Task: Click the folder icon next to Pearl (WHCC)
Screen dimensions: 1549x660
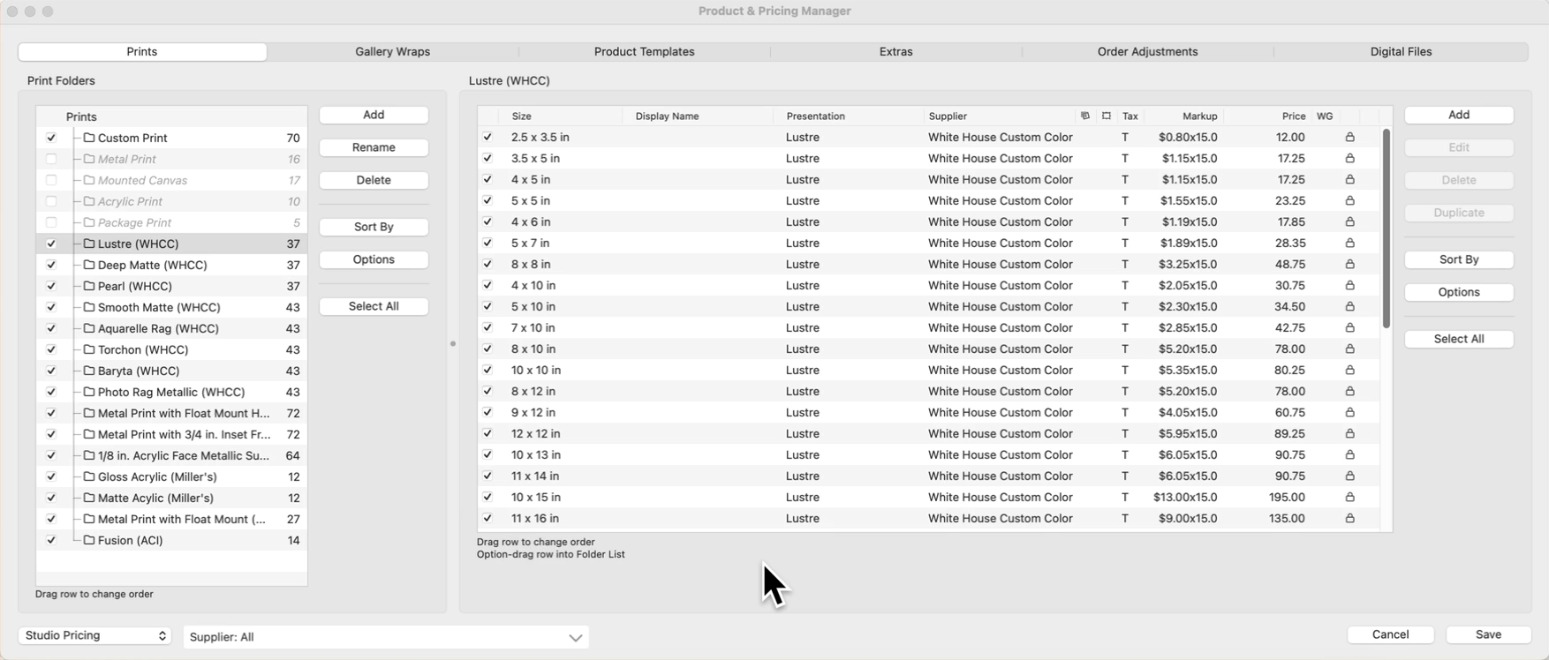Action: tap(89, 286)
